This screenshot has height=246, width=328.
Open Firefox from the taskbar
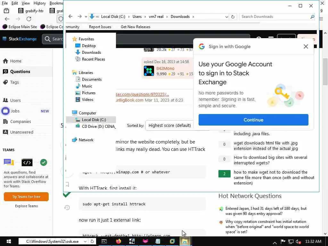(119, 241)
